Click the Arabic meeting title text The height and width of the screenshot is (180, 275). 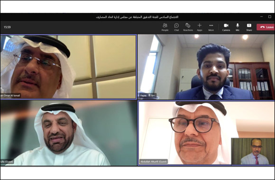137,17
